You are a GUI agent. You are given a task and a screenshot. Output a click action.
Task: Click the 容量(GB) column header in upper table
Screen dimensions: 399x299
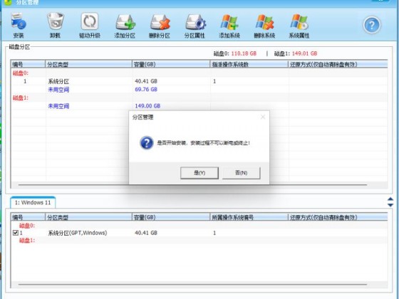click(171, 64)
